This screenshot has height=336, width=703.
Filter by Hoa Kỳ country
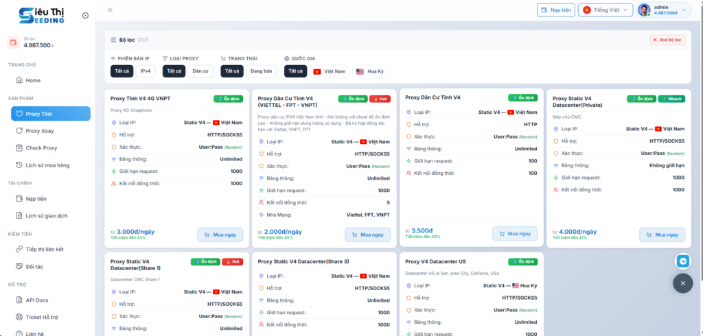coord(370,71)
